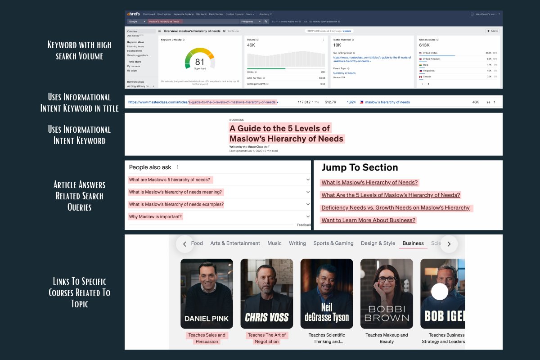Open People also ask three-dot options
The width and height of the screenshot is (540, 360).
(x=178, y=167)
